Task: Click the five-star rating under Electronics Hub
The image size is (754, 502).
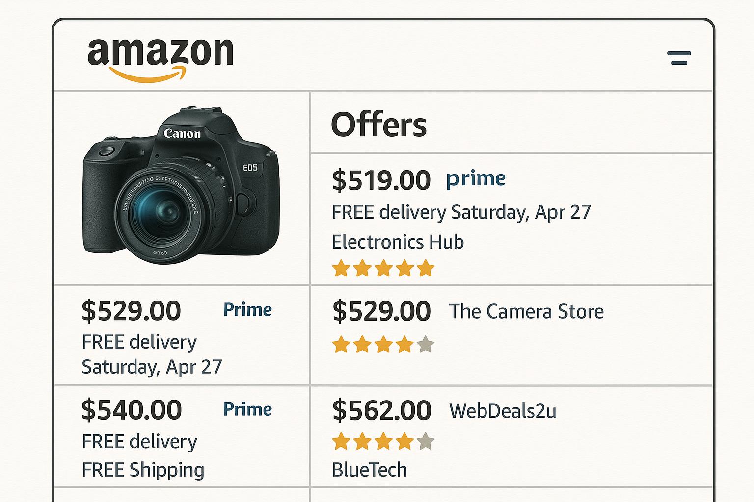Action: tap(383, 268)
